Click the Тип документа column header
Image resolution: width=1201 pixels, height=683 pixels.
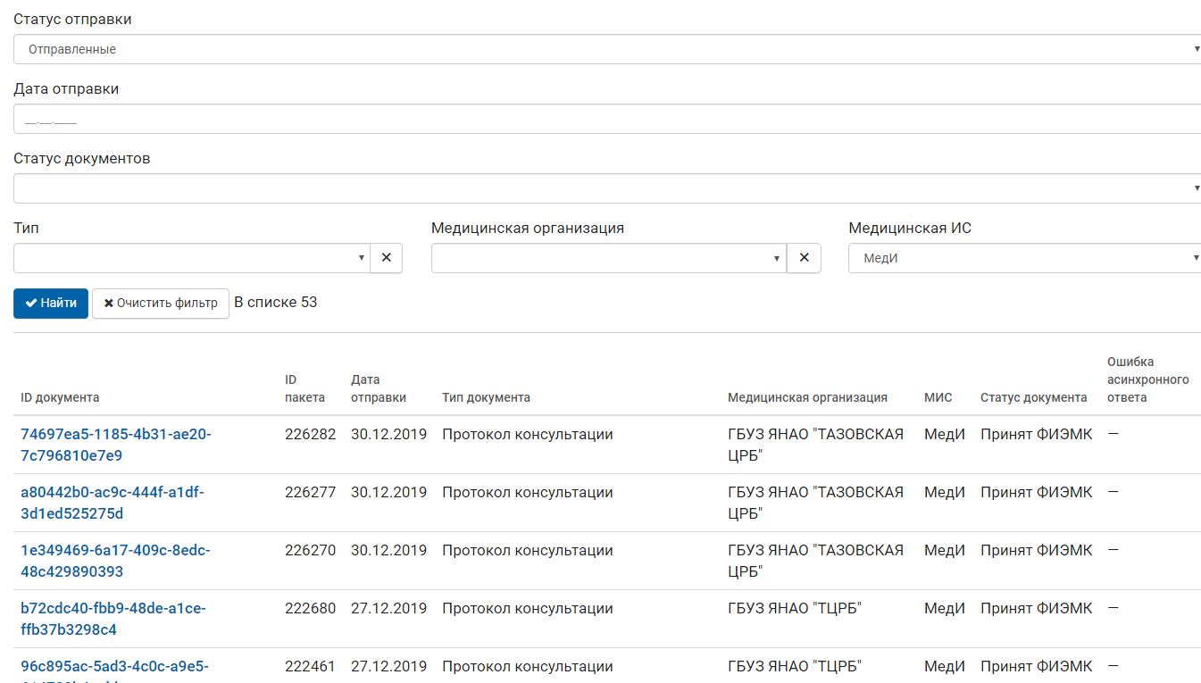(x=486, y=397)
